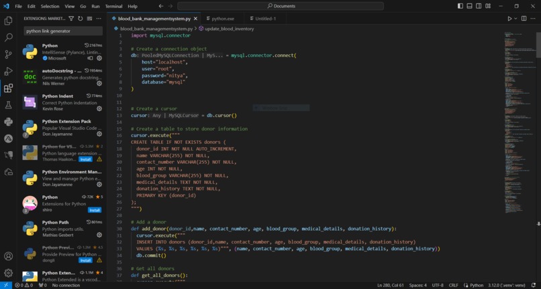Open the Run menu
Viewport: 541px width, 289px height.
coord(95,6)
